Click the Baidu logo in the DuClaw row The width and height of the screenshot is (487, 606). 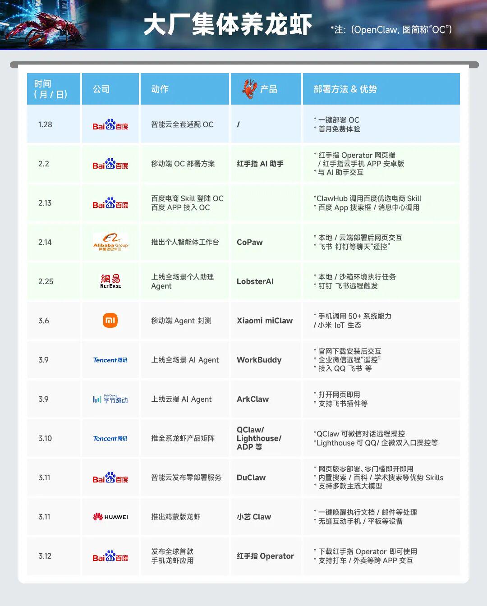tap(110, 478)
